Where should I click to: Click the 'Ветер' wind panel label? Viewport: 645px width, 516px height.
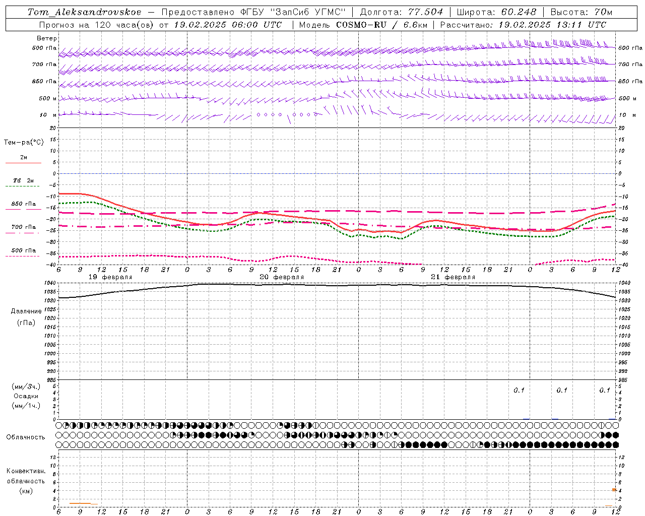click(47, 38)
